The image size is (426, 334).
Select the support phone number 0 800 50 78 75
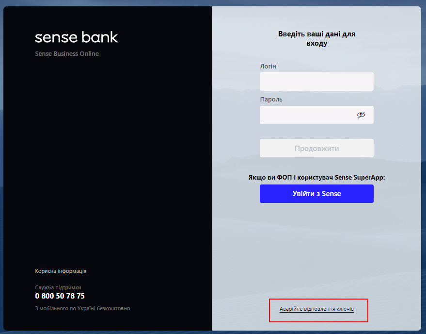point(60,296)
